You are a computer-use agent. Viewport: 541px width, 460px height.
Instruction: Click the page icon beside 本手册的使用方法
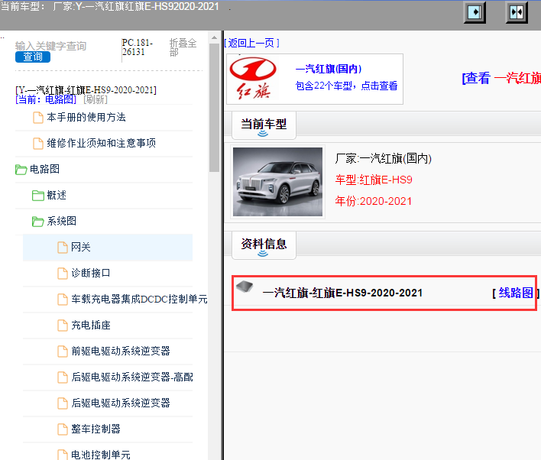[x=38, y=118]
